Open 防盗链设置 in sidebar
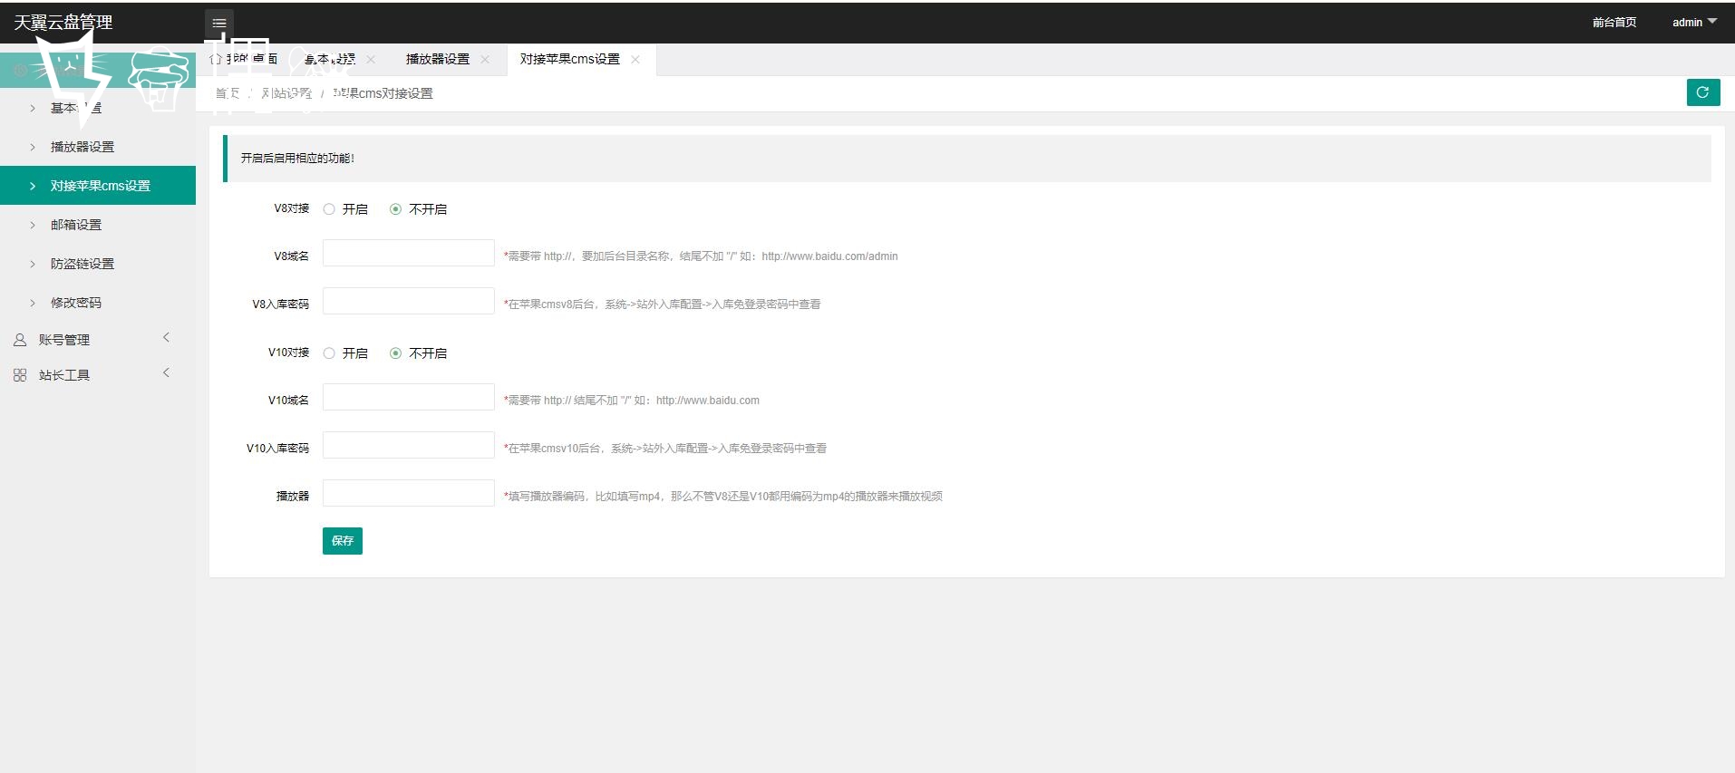 [x=98, y=264]
